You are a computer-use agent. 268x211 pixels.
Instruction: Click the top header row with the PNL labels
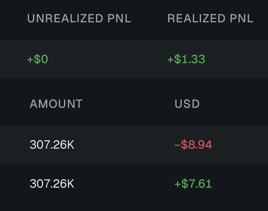(x=134, y=18)
